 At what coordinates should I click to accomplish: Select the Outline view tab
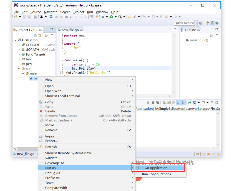[x=190, y=30]
